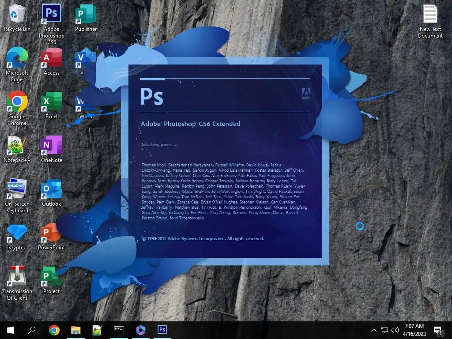
Task: Open the notification center
Action: [x=438, y=330]
